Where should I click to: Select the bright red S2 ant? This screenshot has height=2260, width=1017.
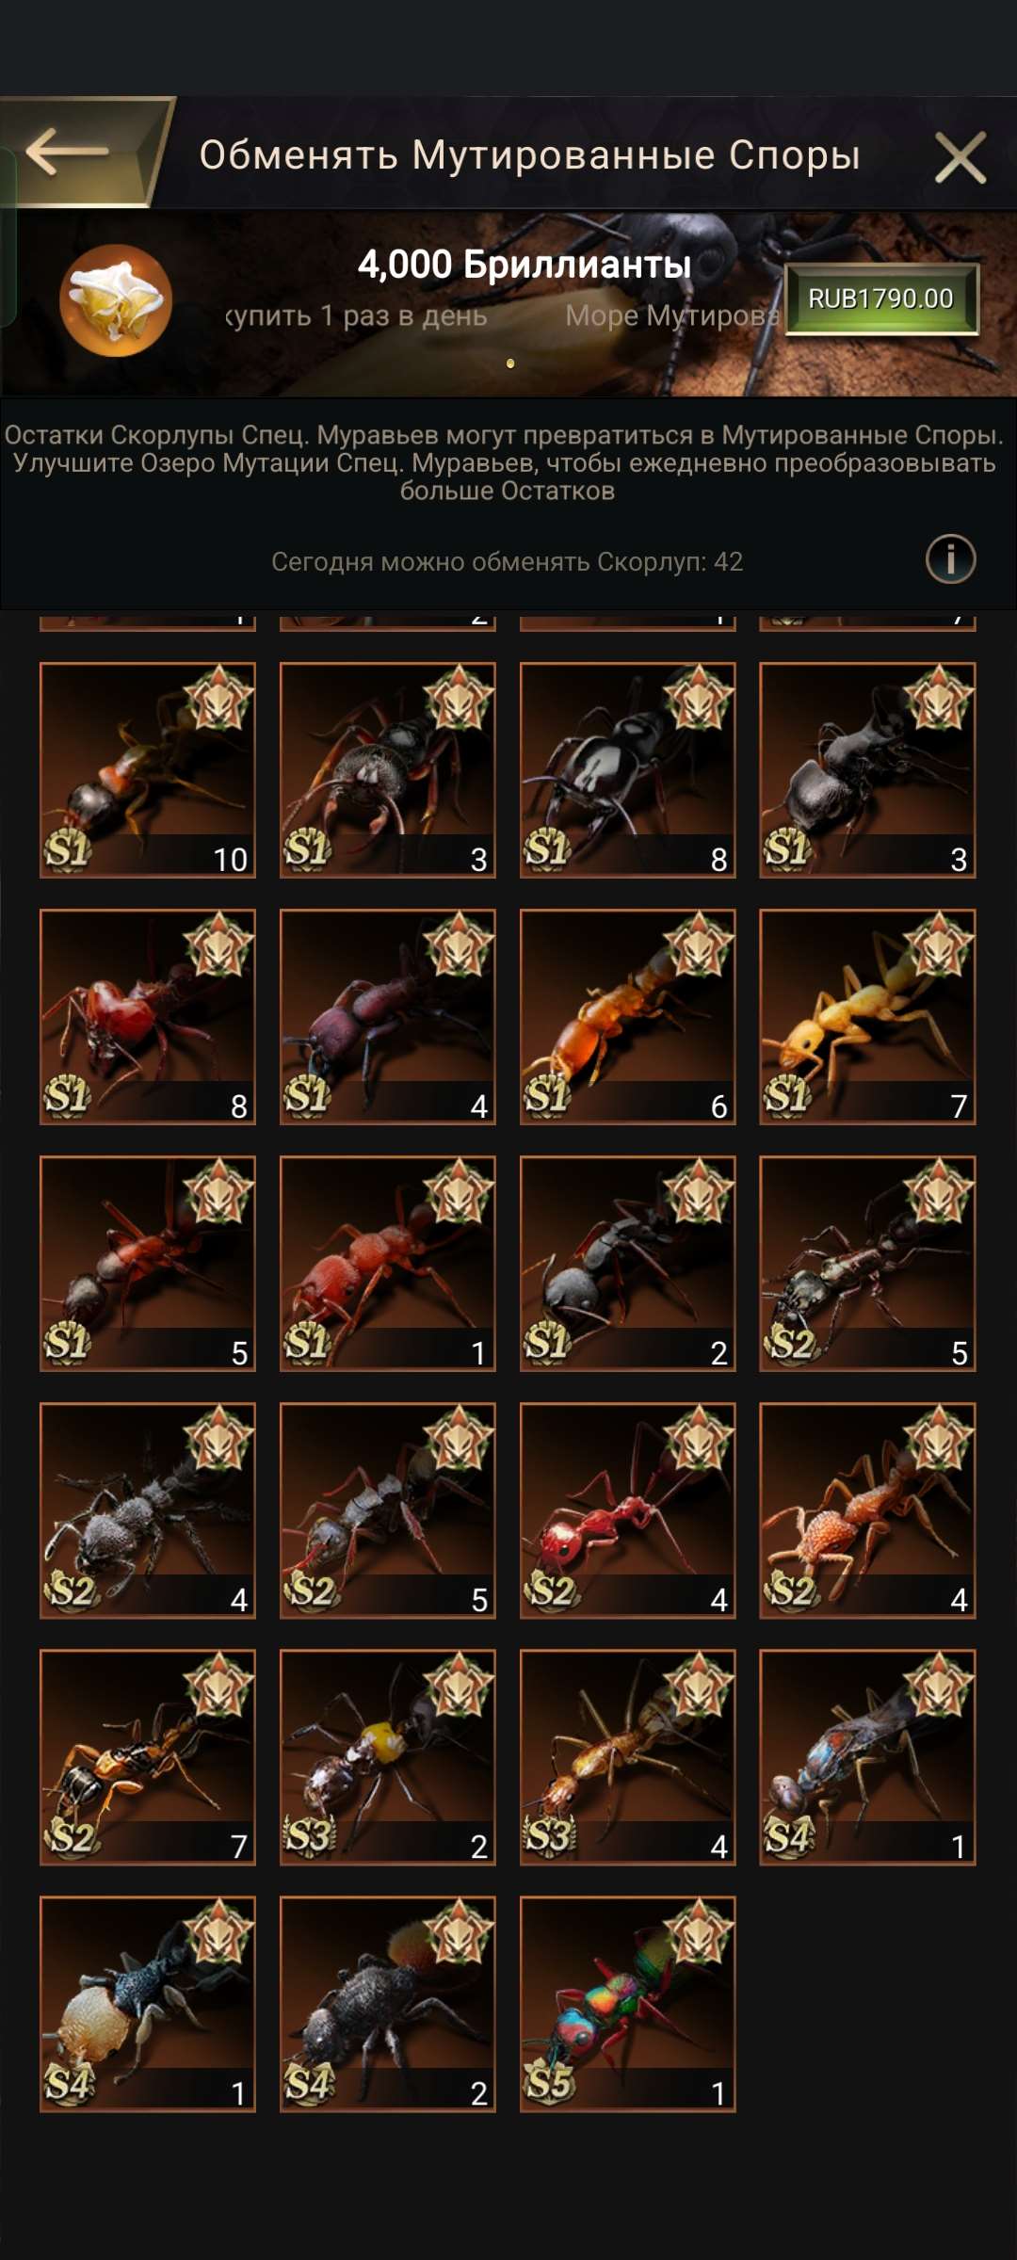pyautogui.click(x=628, y=1510)
